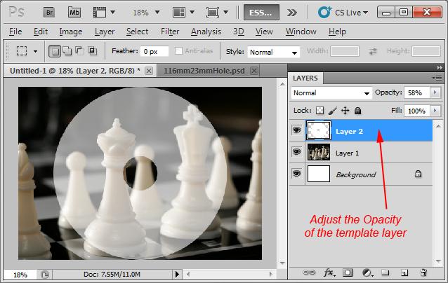
Task: Click the swap width and height icon
Action: (373, 51)
